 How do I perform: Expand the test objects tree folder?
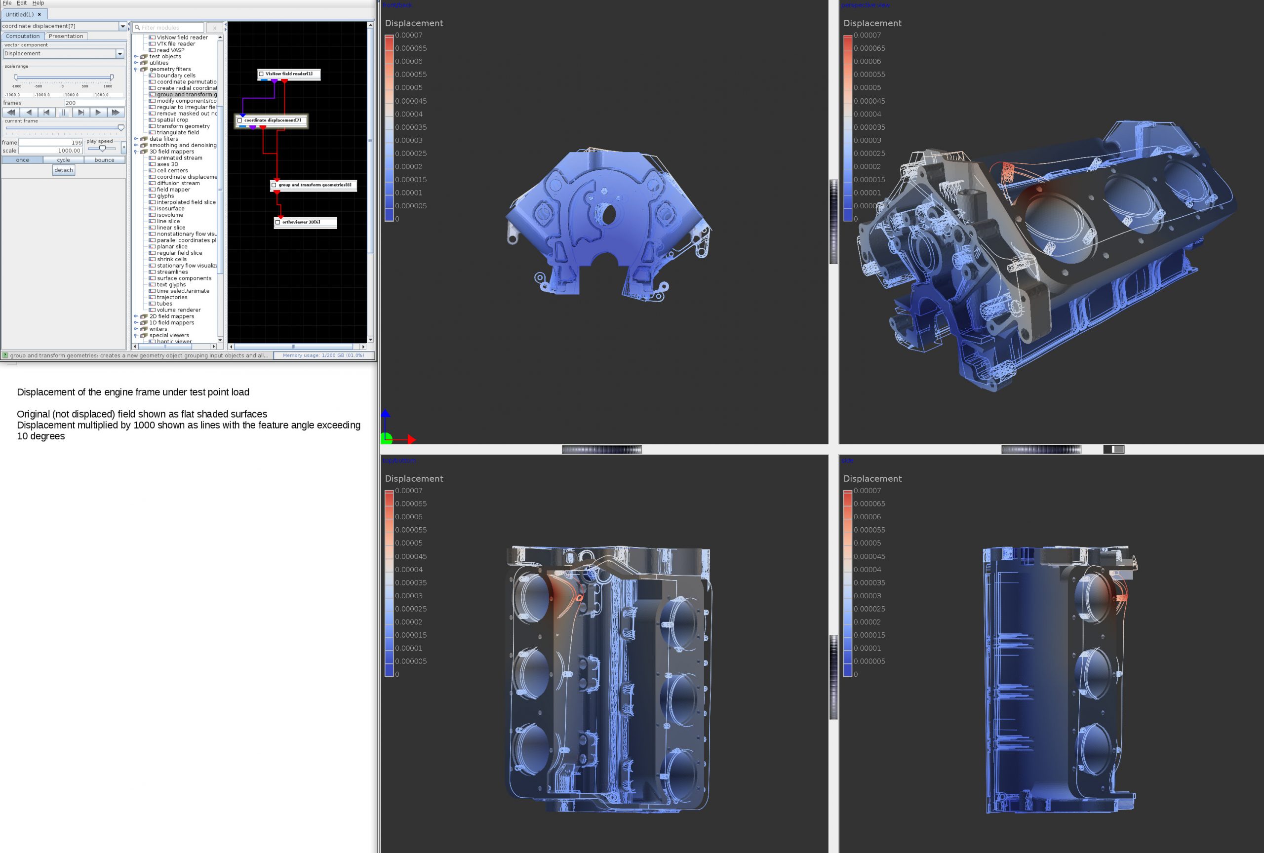pos(136,57)
